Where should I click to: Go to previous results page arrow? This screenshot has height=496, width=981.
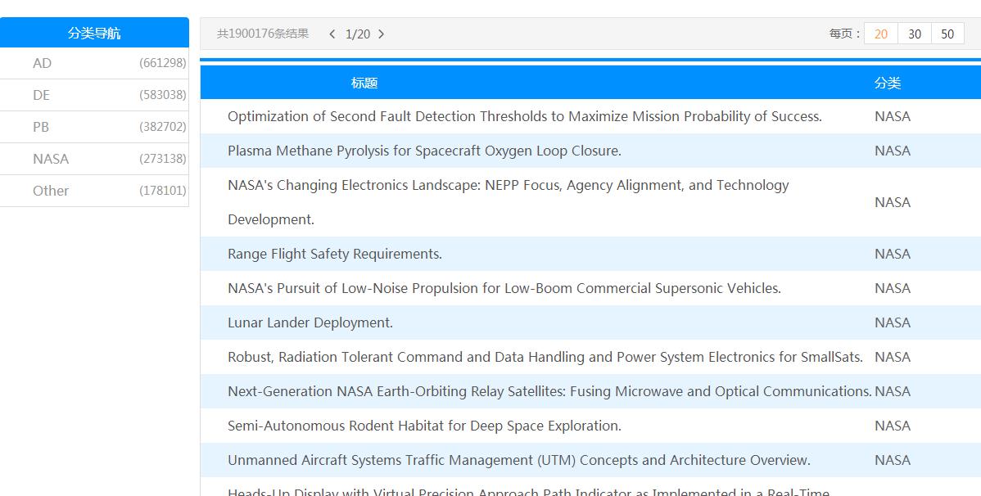pos(332,34)
